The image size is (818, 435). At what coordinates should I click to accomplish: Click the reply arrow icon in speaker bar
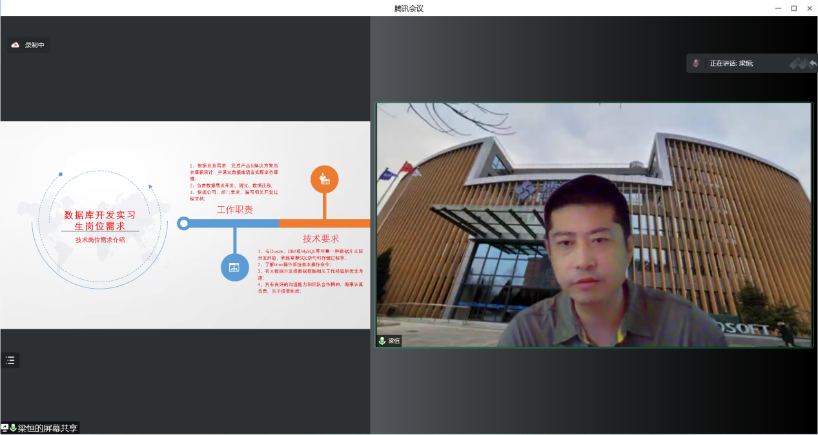[812, 63]
